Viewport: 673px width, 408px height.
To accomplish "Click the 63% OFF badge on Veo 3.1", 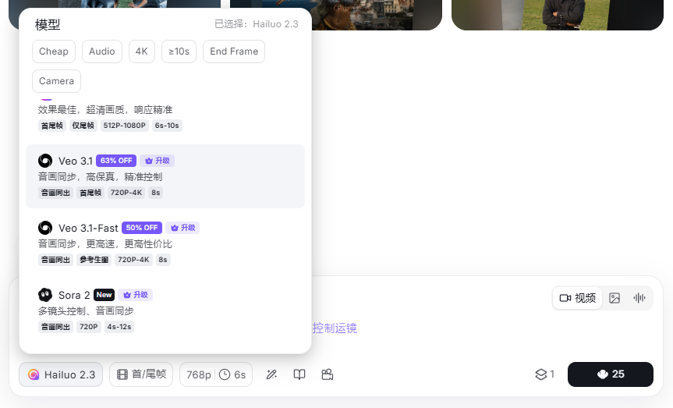I will 116,161.
